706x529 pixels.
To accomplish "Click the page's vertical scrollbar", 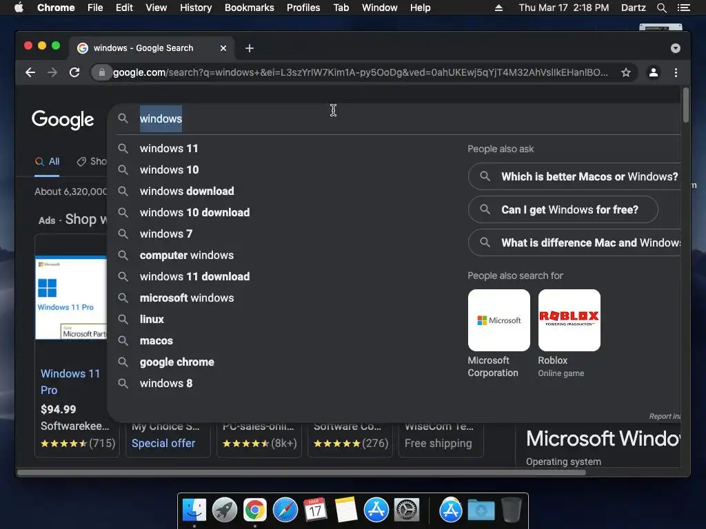I will [686, 105].
